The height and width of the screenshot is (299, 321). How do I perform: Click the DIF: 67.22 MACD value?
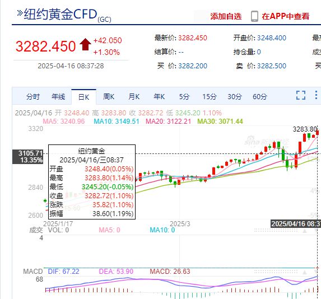tap(63, 272)
